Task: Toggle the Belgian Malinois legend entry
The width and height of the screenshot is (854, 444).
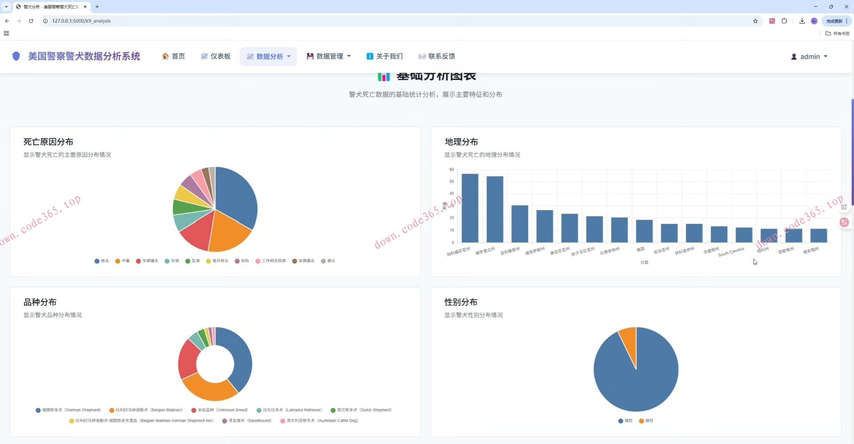Action: (146, 410)
